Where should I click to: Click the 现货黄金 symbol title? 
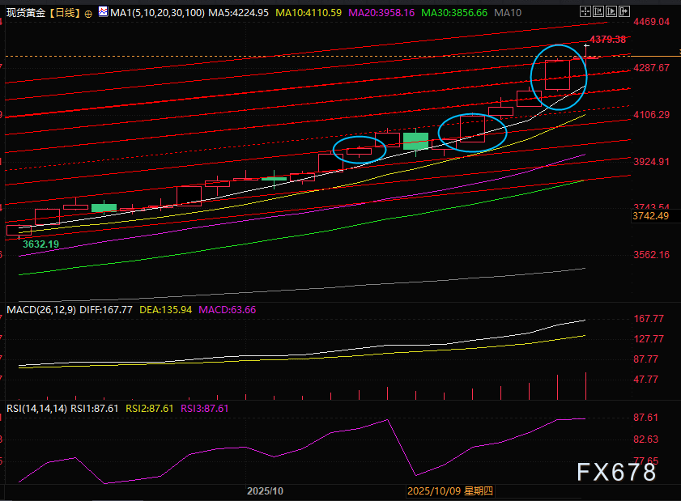click(25, 13)
